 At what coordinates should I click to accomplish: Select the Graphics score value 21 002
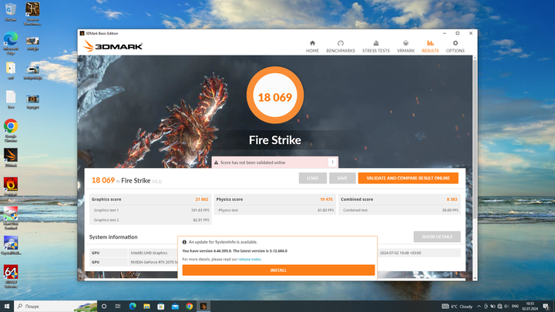tap(201, 200)
